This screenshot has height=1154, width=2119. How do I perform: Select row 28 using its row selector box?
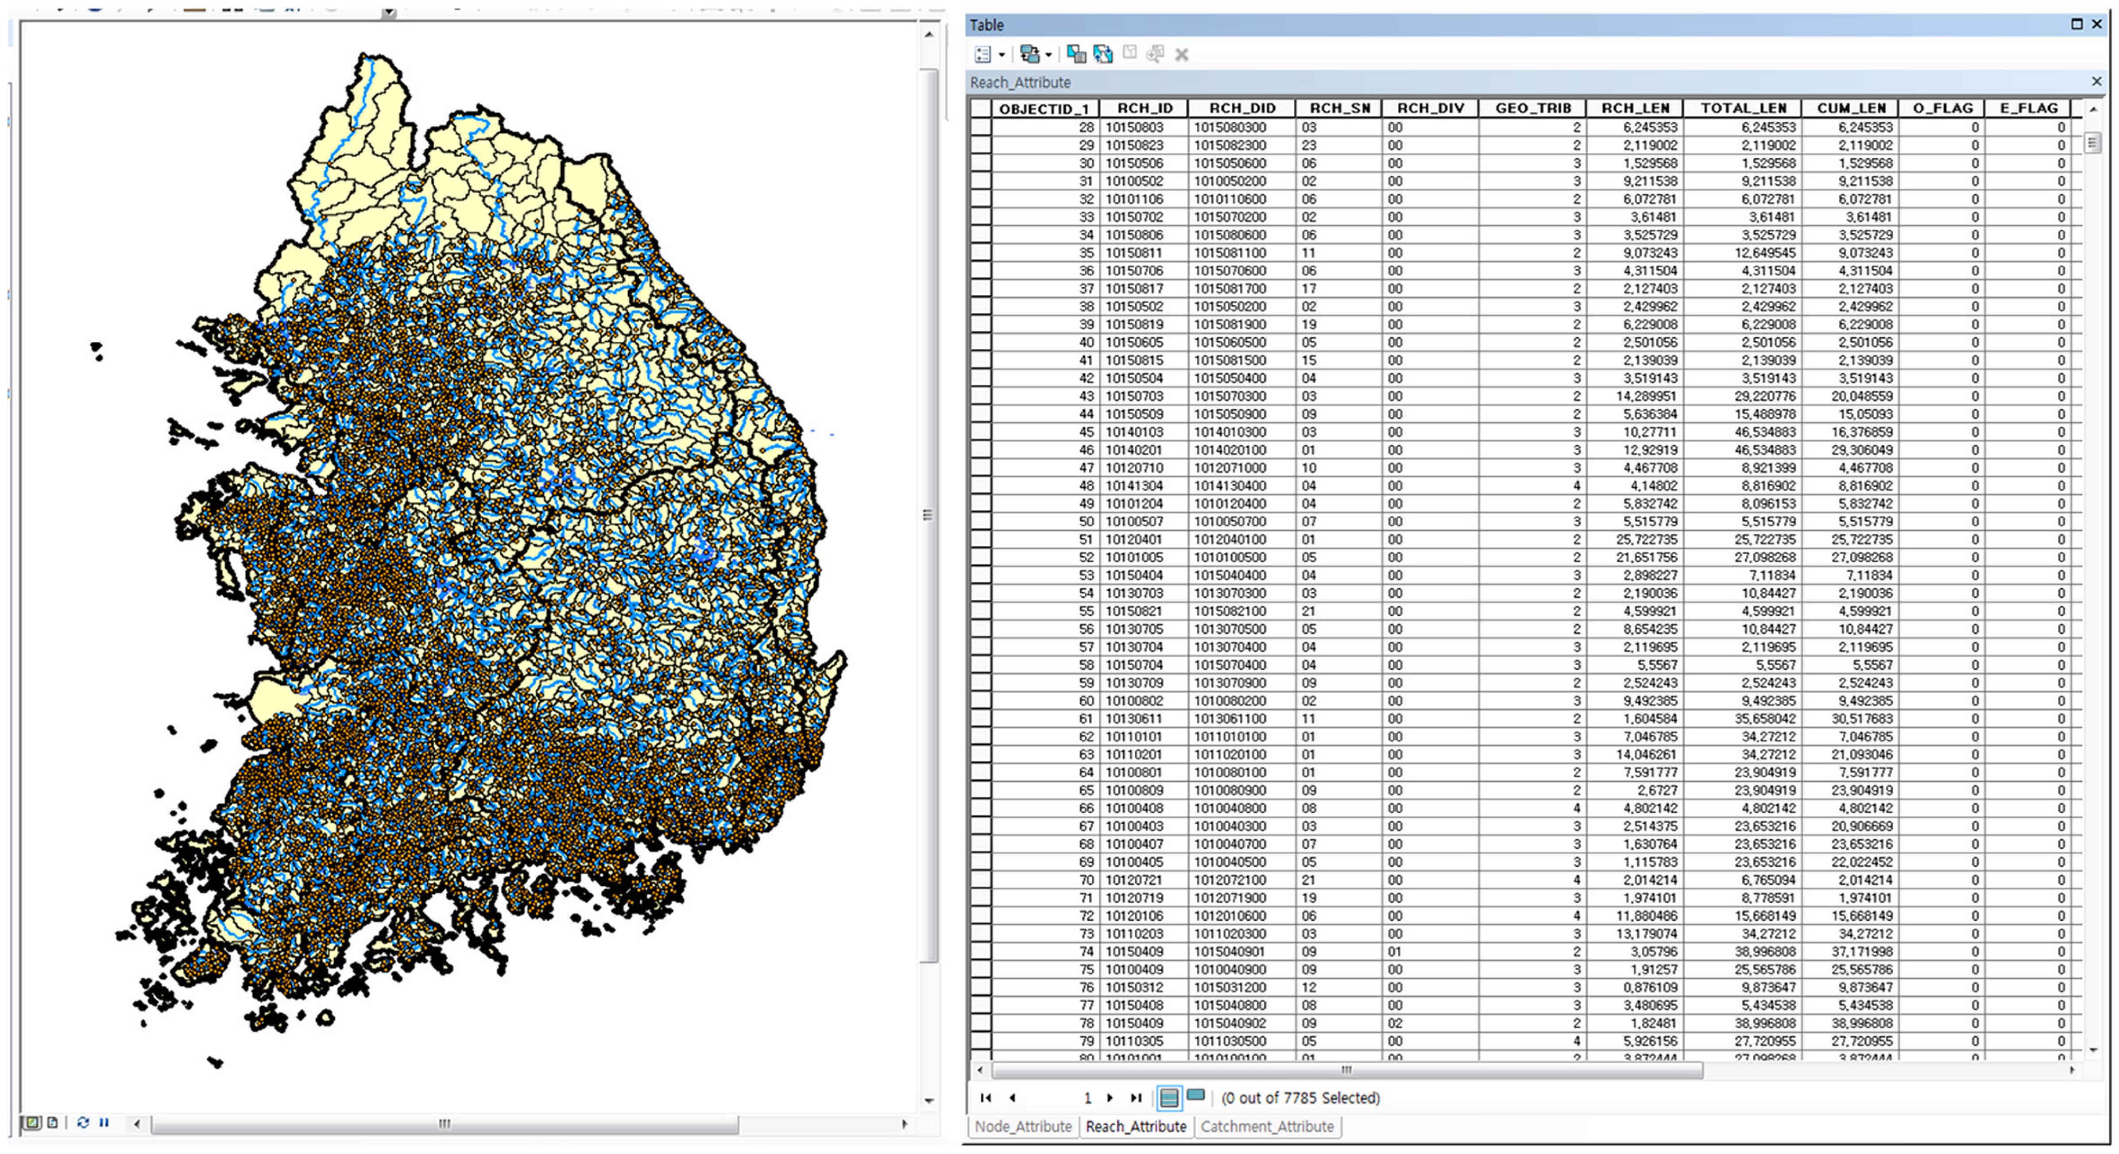point(981,127)
